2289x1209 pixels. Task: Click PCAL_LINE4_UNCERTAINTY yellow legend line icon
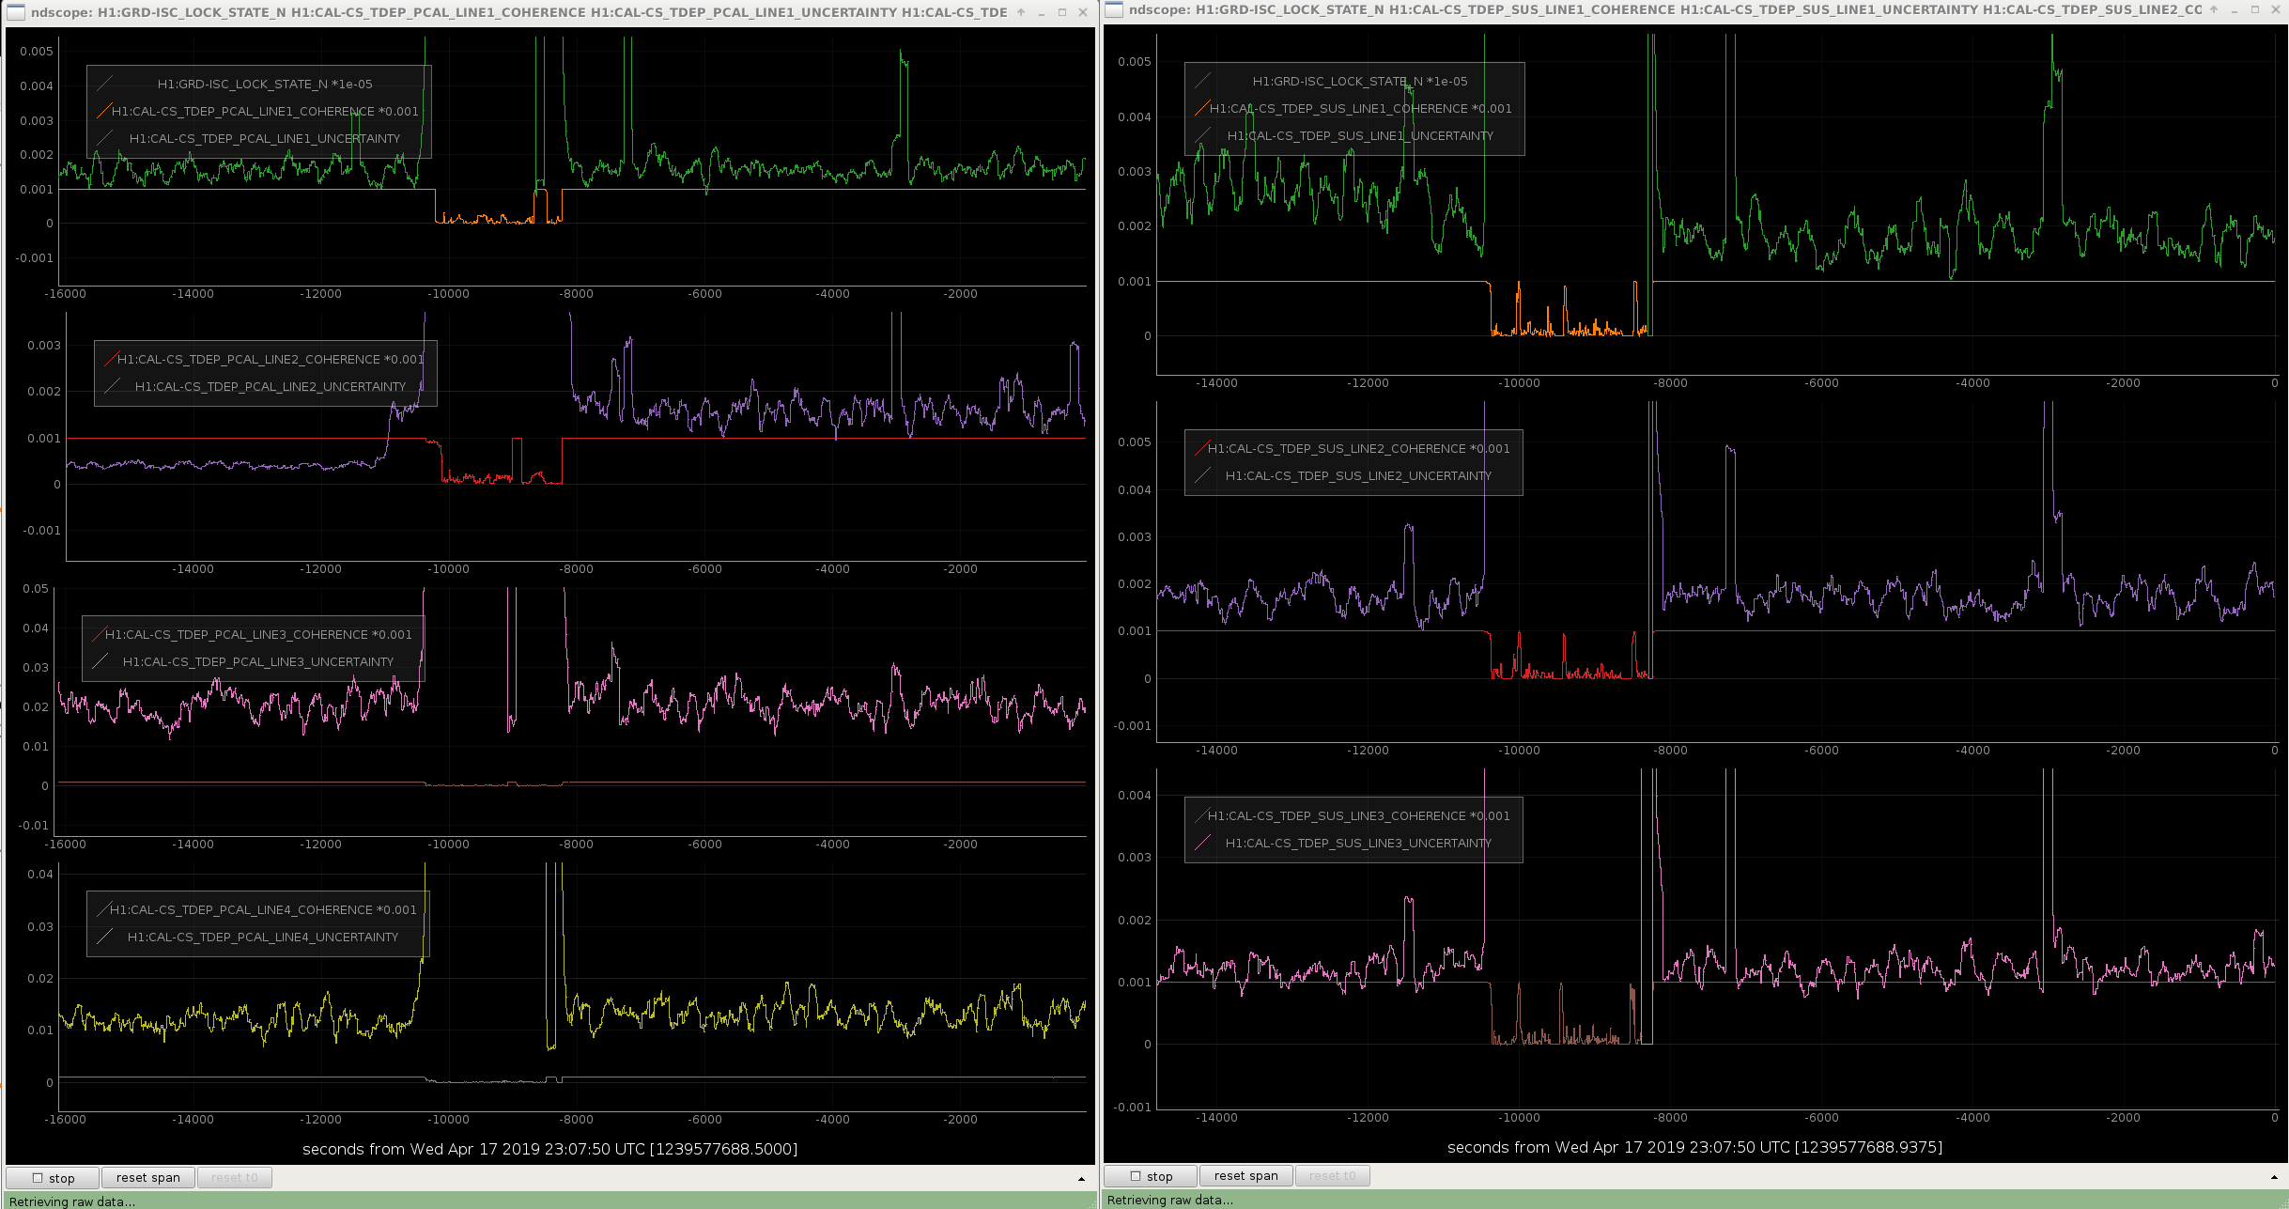click(104, 937)
